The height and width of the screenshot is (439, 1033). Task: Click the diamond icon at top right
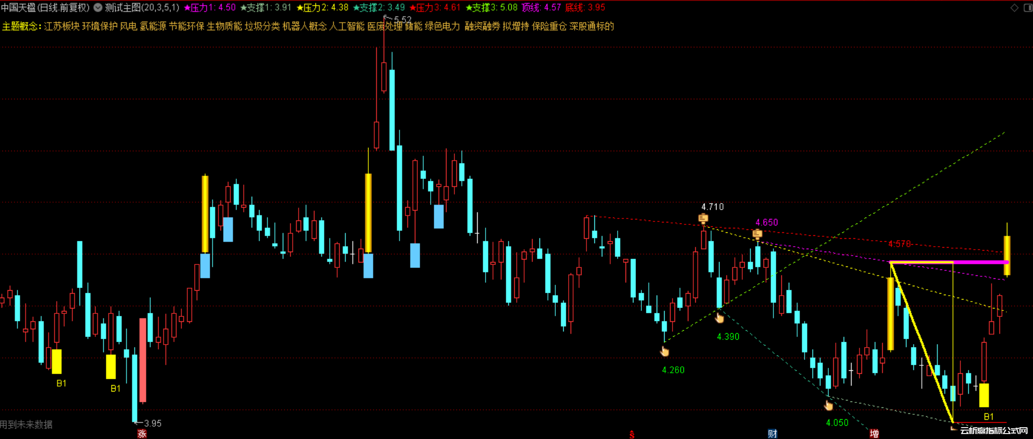1014,7
